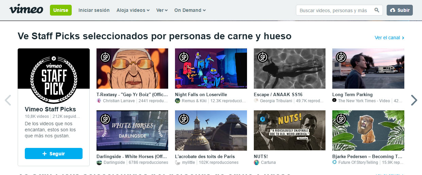Click the Cartuna author name
Screen dimensions: 422x175
pos(268,162)
